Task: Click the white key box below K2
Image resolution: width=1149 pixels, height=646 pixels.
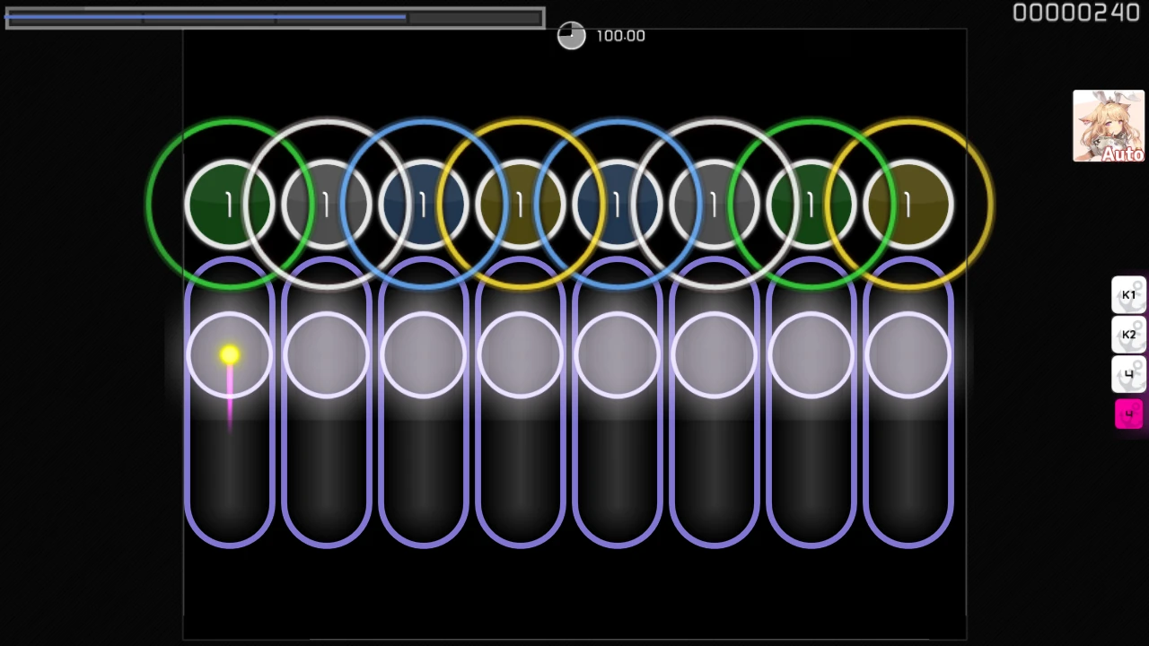Action: (1128, 374)
